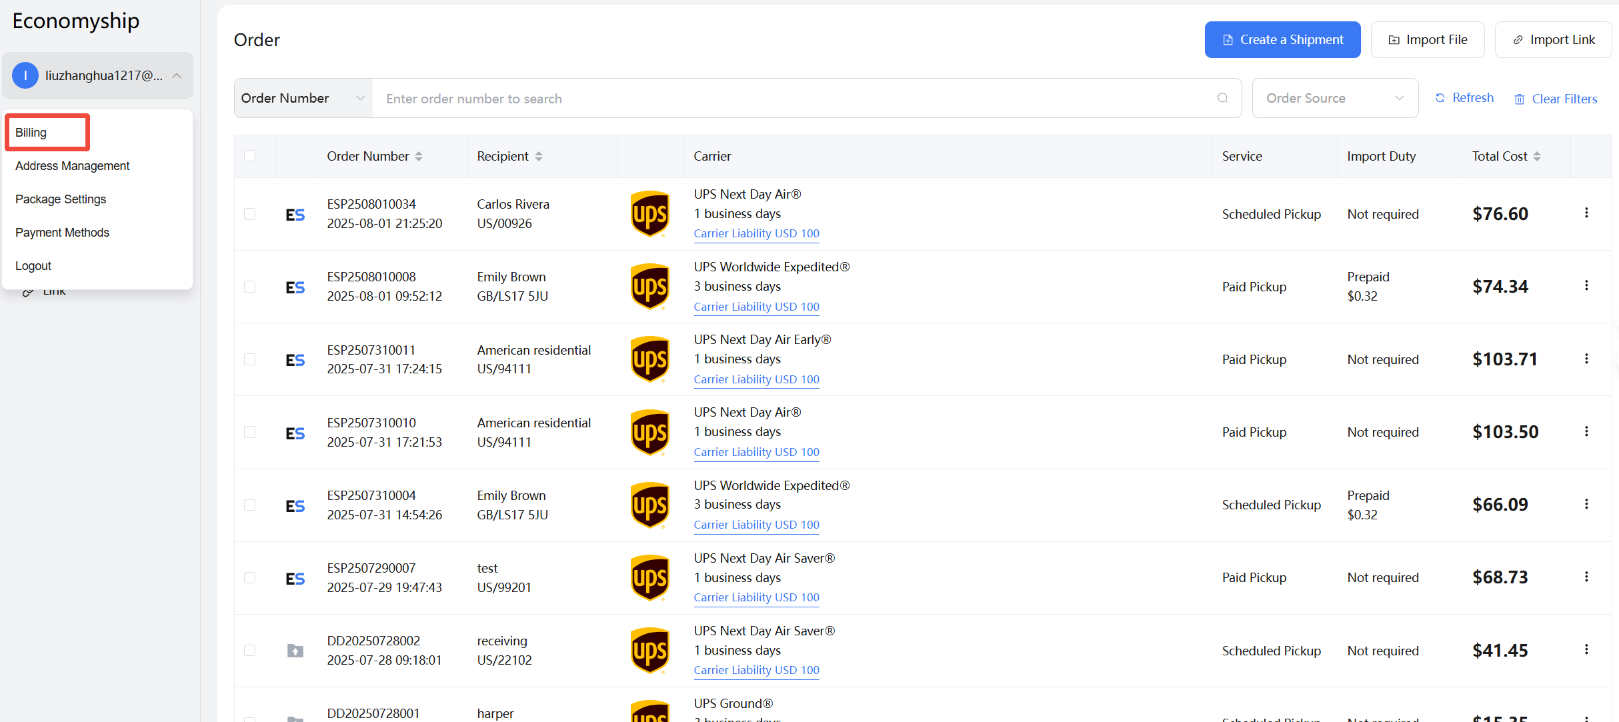
Task: Click the Refresh icon link
Action: 1440,98
